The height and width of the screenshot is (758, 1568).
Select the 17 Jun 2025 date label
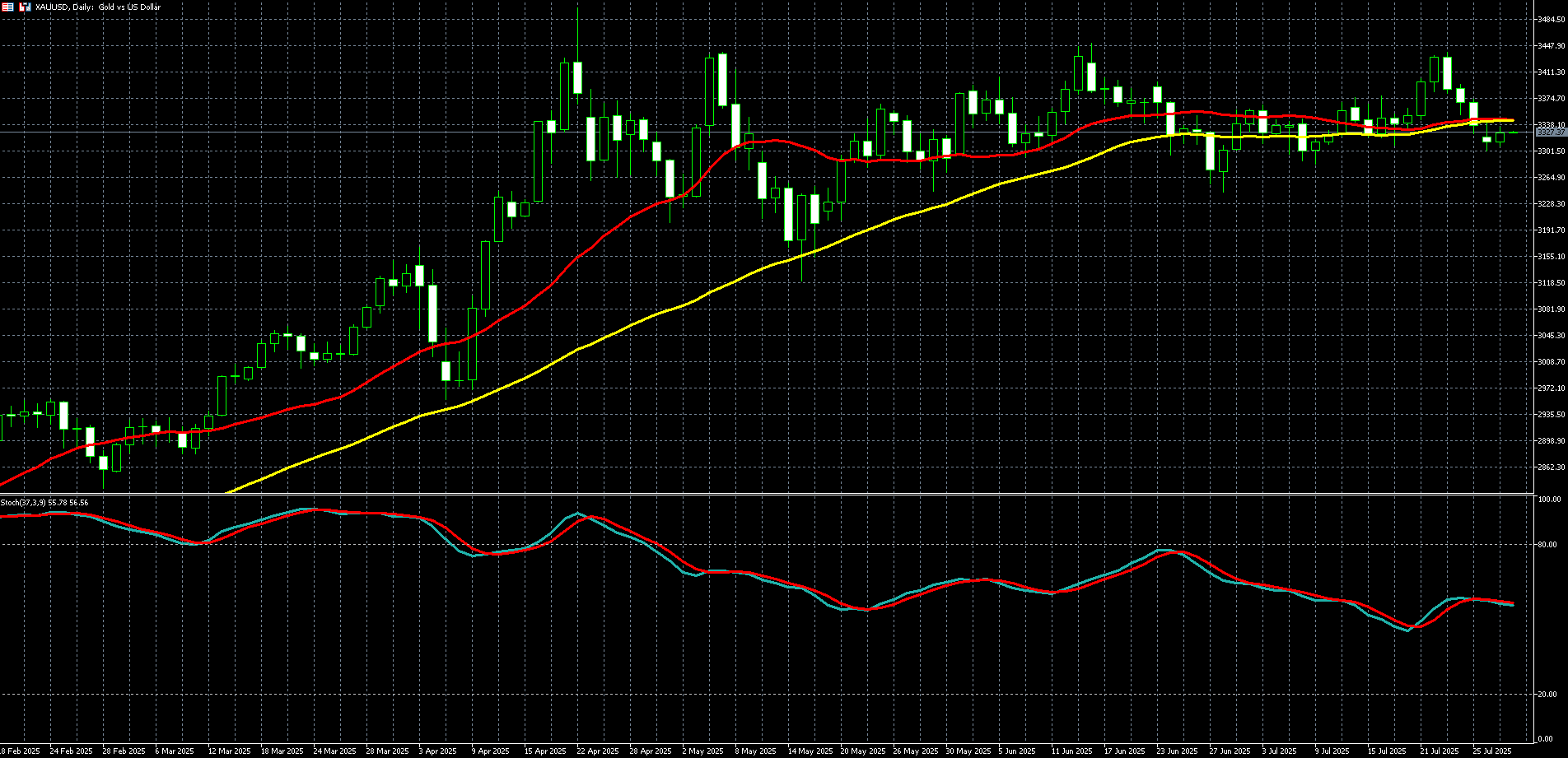coord(1125,751)
